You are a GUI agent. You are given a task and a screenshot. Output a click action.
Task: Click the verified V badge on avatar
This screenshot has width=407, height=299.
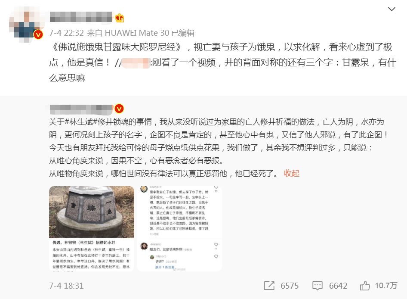coord(38,34)
